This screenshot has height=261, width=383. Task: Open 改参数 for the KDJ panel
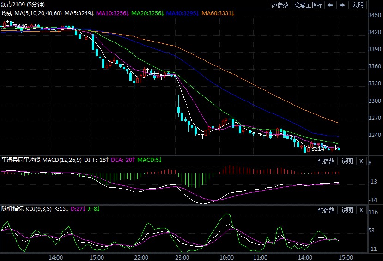[326, 210]
